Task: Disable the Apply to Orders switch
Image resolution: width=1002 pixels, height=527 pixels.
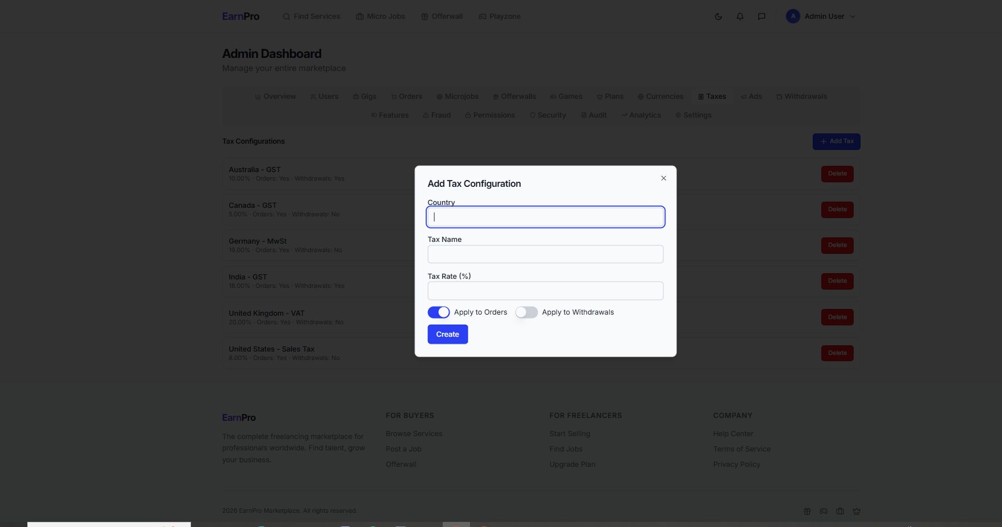Action: (x=439, y=312)
